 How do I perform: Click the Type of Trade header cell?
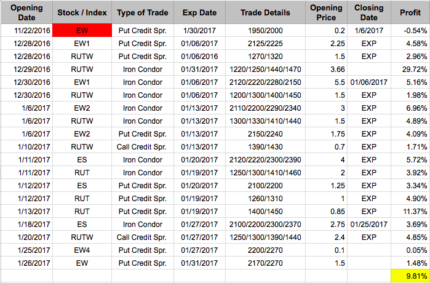[143, 12]
